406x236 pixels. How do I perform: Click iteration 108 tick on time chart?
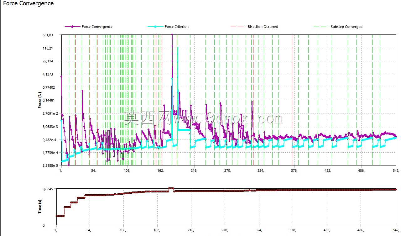pos(124,230)
